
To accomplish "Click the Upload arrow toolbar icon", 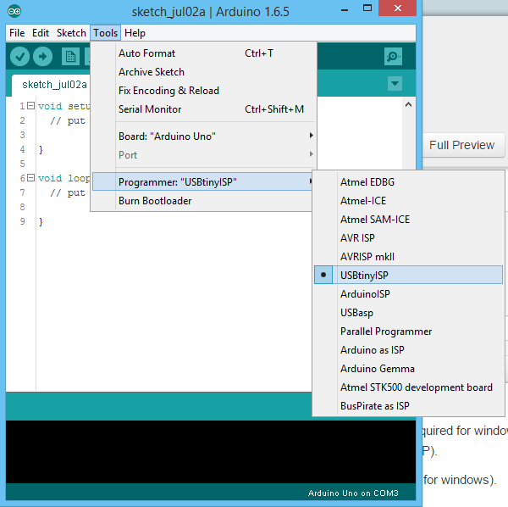I will point(43,57).
